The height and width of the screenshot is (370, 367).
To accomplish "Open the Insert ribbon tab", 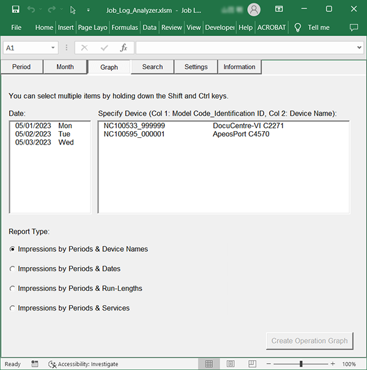I will click(65, 28).
